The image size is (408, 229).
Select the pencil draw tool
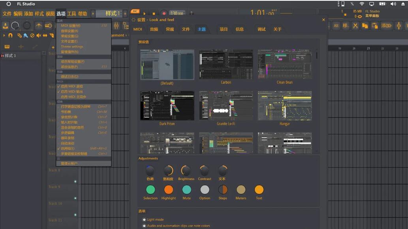point(19,36)
